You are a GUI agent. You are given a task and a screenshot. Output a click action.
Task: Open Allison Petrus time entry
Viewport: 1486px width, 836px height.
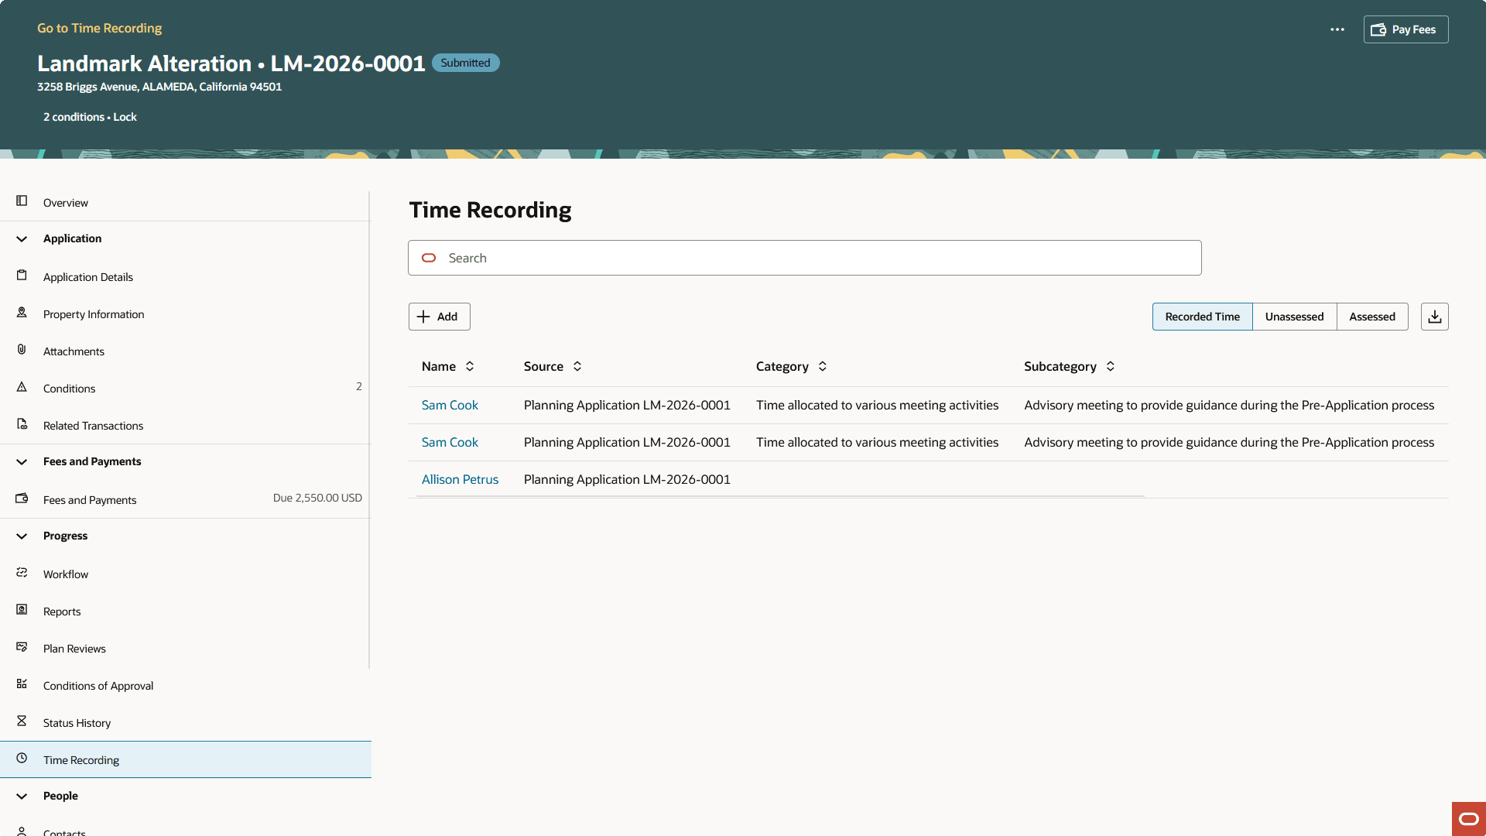coord(460,478)
